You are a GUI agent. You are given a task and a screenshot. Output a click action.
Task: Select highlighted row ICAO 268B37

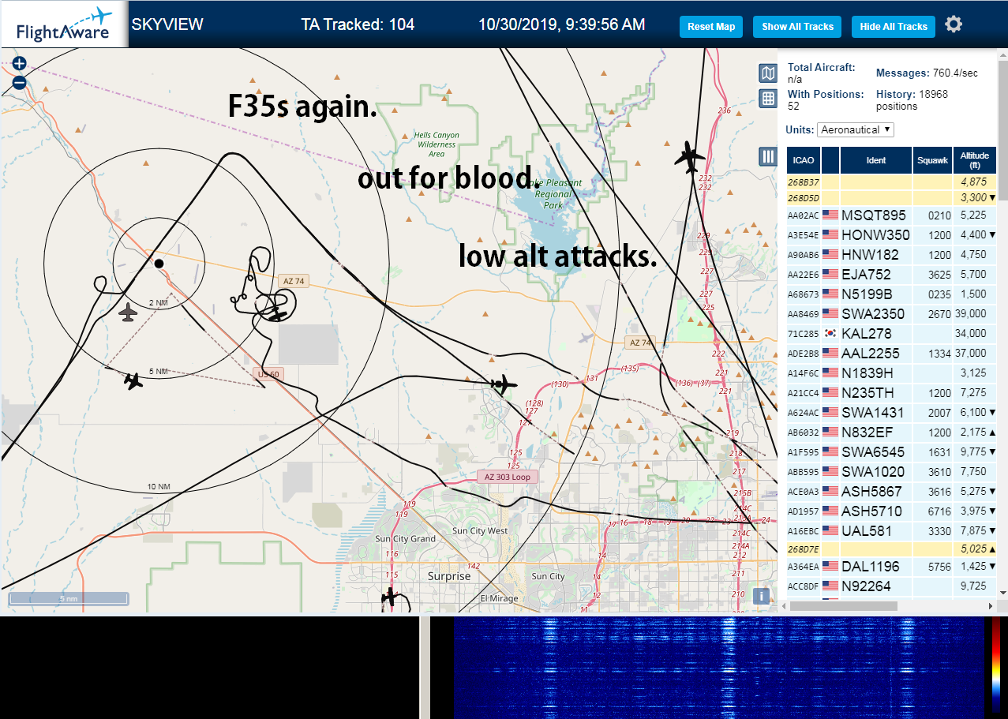891,182
